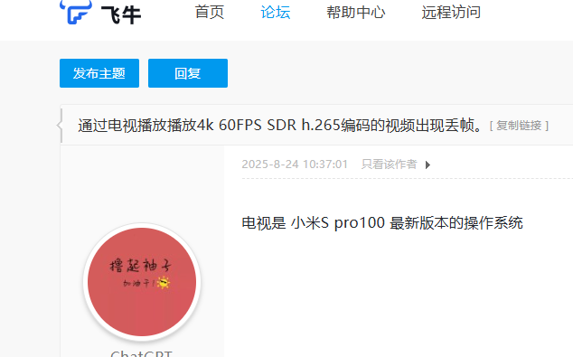Select 只看该作者 to filter by author
573x357 pixels.
point(389,164)
